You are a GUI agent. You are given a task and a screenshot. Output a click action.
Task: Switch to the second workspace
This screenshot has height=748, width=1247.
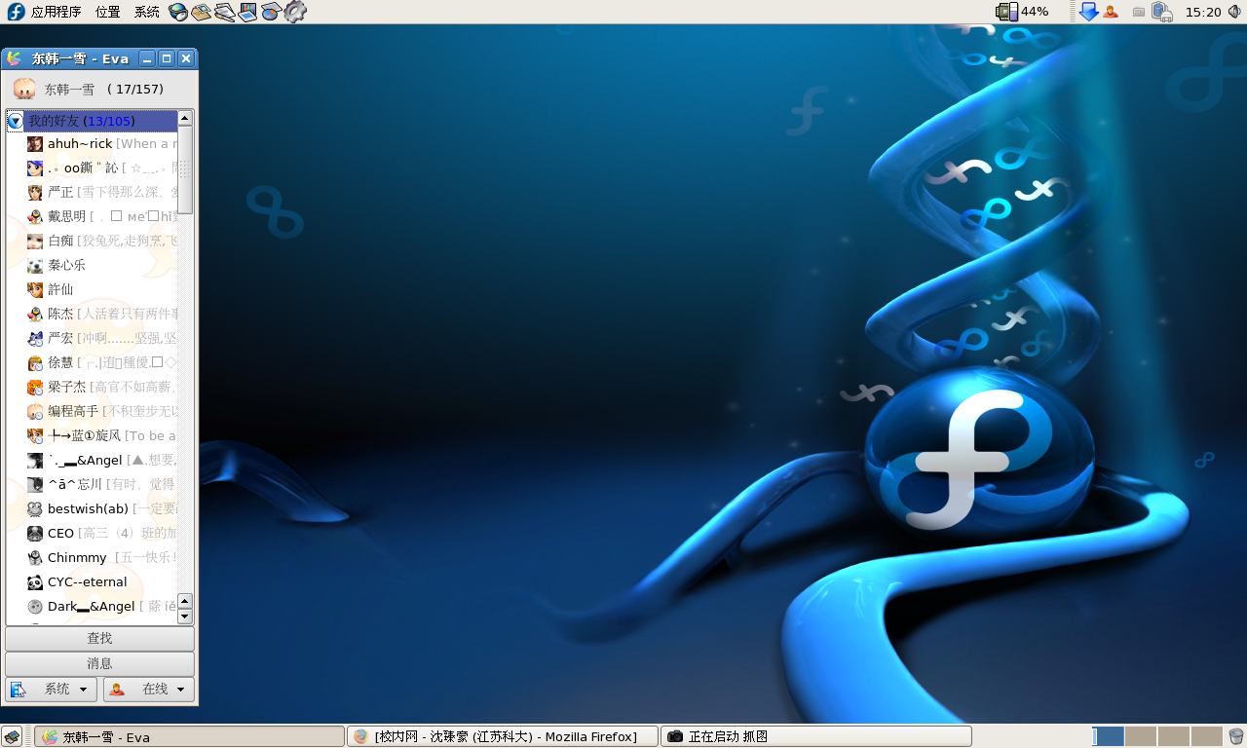click(1141, 736)
